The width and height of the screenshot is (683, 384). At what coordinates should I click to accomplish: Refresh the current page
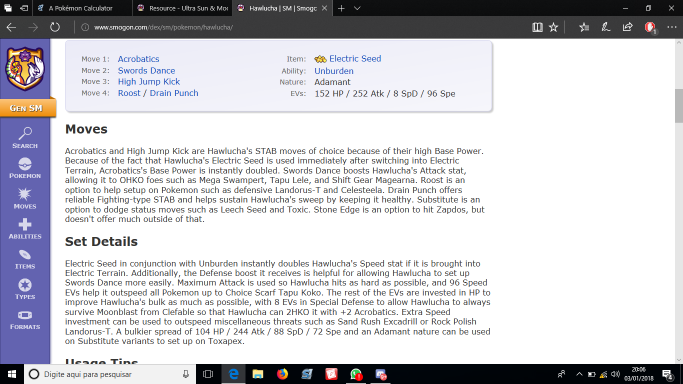55,27
